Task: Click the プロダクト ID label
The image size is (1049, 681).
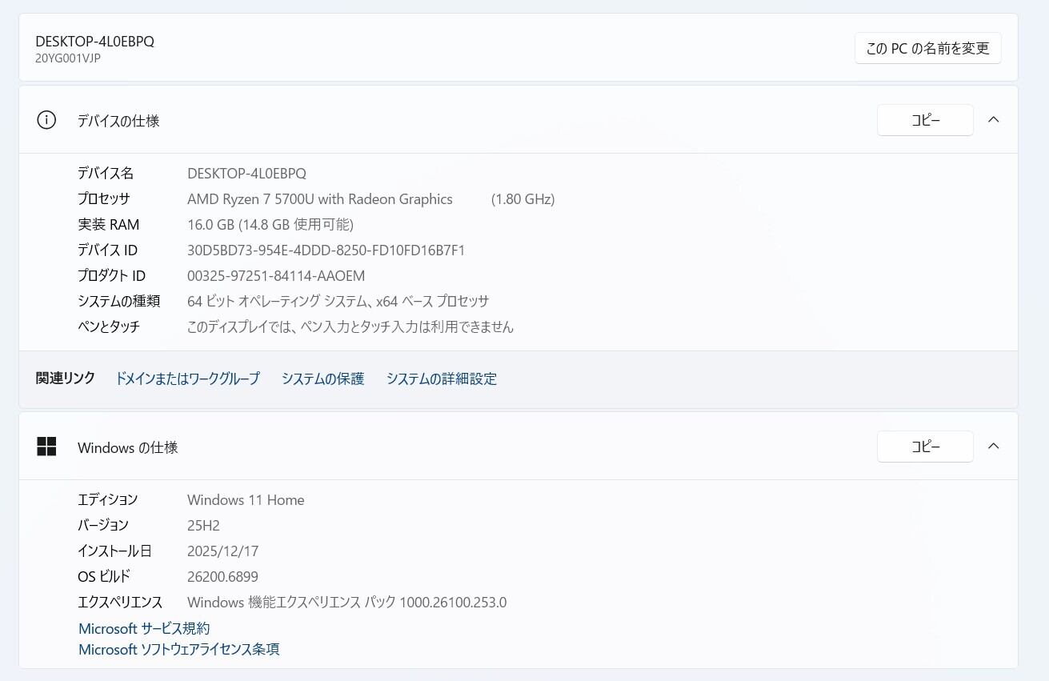Action: [x=112, y=276]
